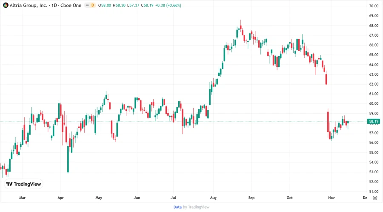Click the gray dash market-status indicator

[x=87, y=5]
